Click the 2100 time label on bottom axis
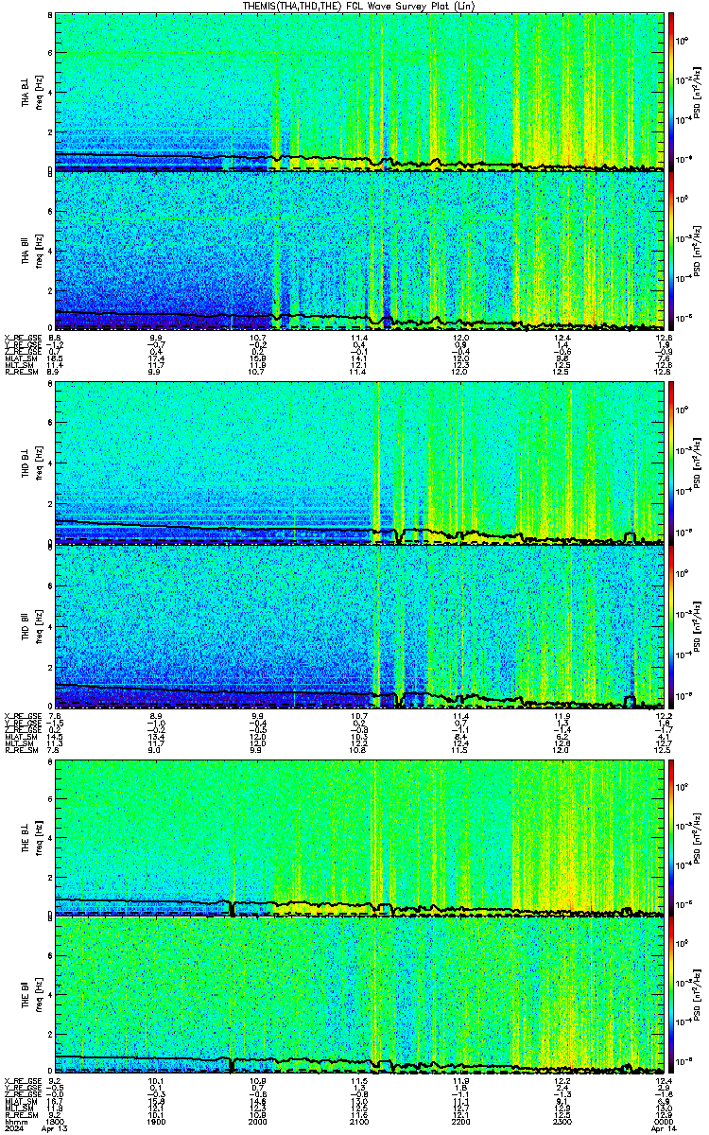This screenshot has width=709, height=1135. 359,1120
